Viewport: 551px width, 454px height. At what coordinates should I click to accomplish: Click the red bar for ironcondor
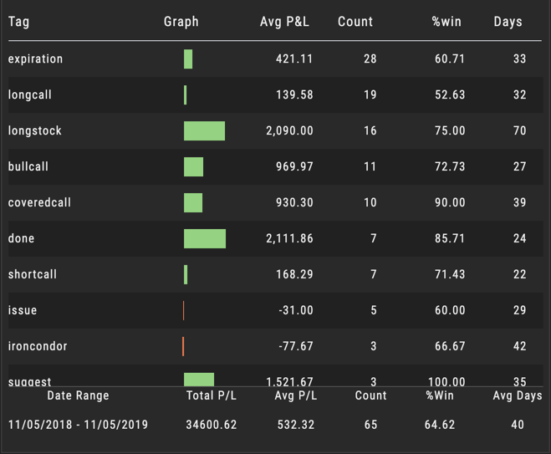click(x=183, y=346)
